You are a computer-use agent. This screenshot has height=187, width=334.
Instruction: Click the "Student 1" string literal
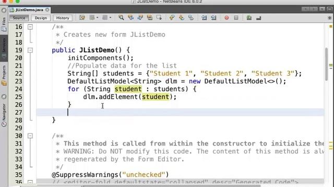click(x=171, y=74)
